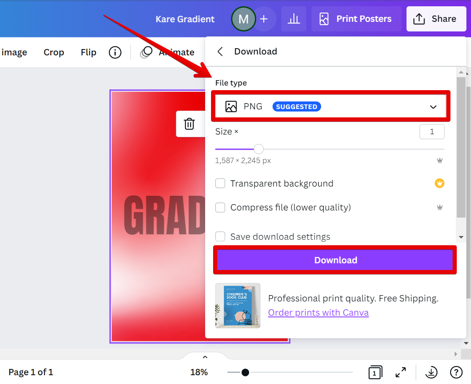Open Print Posters from the top bar
The width and height of the screenshot is (471, 384).
pyautogui.click(x=356, y=18)
